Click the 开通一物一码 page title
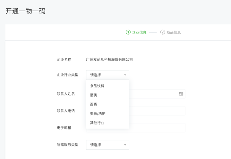 25,11
